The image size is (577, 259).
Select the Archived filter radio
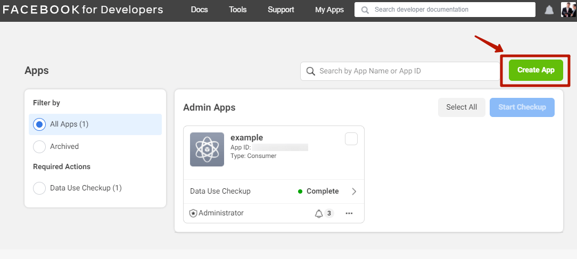click(39, 146)
